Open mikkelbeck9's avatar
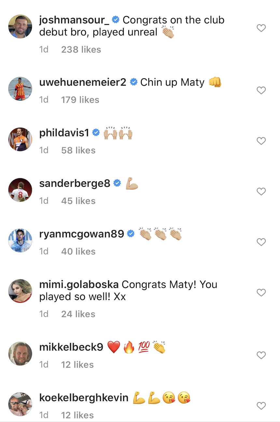Viewport: 280px width, 422px height. click(20, 353)
